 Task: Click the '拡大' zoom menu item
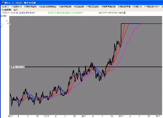(16, 10)
